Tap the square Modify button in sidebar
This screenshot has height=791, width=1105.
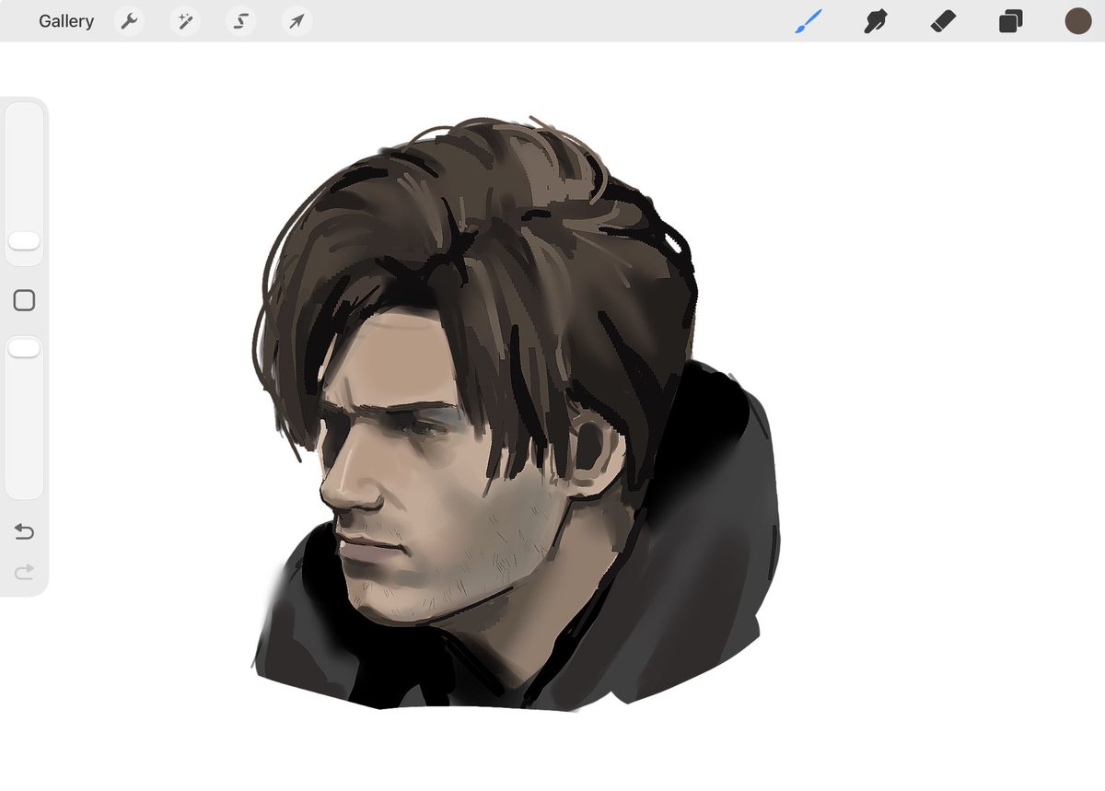coord(24,300)
